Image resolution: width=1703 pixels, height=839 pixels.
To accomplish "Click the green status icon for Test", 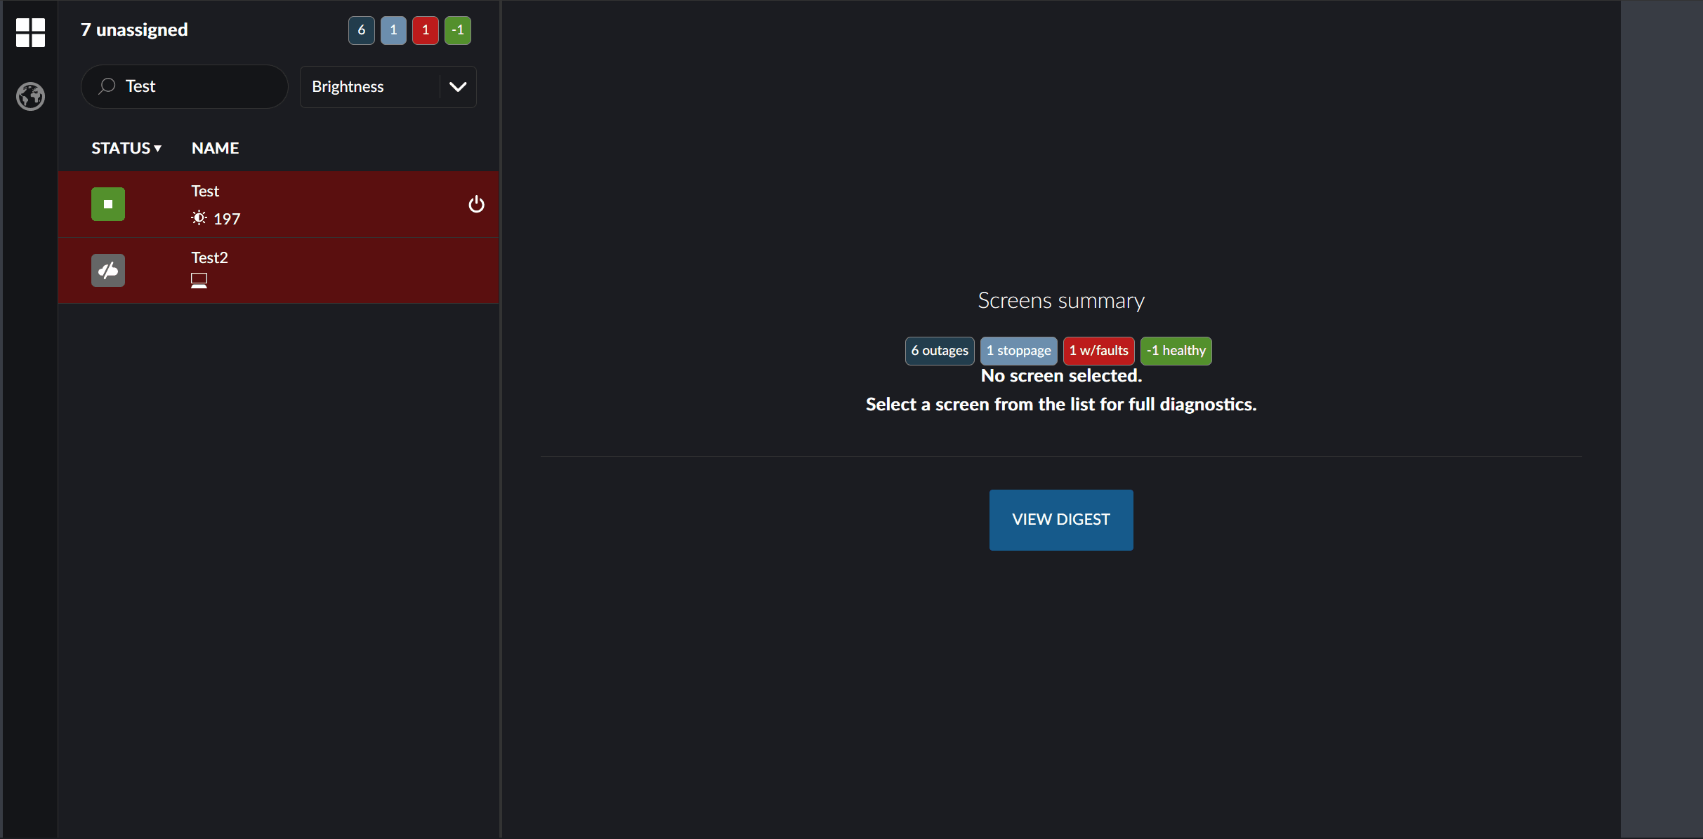I will (108, 204).
